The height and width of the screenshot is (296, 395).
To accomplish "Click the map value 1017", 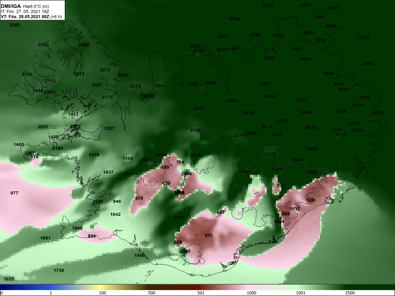I will [x=295, y=209].
